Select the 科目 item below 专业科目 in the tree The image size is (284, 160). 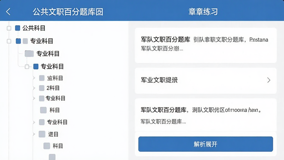pos(55,110)
